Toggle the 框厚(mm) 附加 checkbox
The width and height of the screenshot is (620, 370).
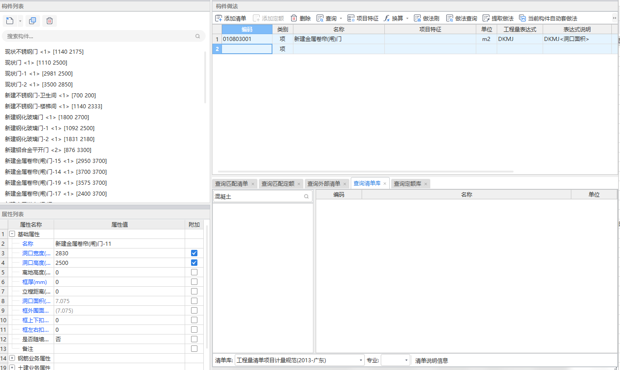194,282
